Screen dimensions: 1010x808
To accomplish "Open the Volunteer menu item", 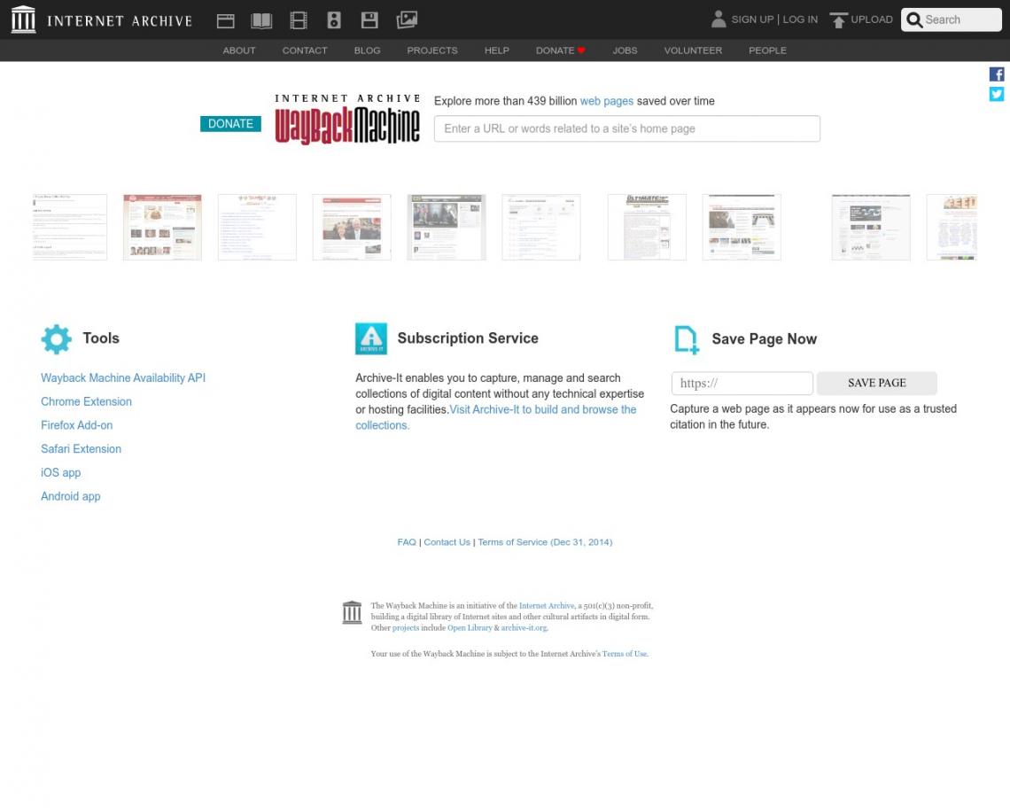I will point(693,50).
